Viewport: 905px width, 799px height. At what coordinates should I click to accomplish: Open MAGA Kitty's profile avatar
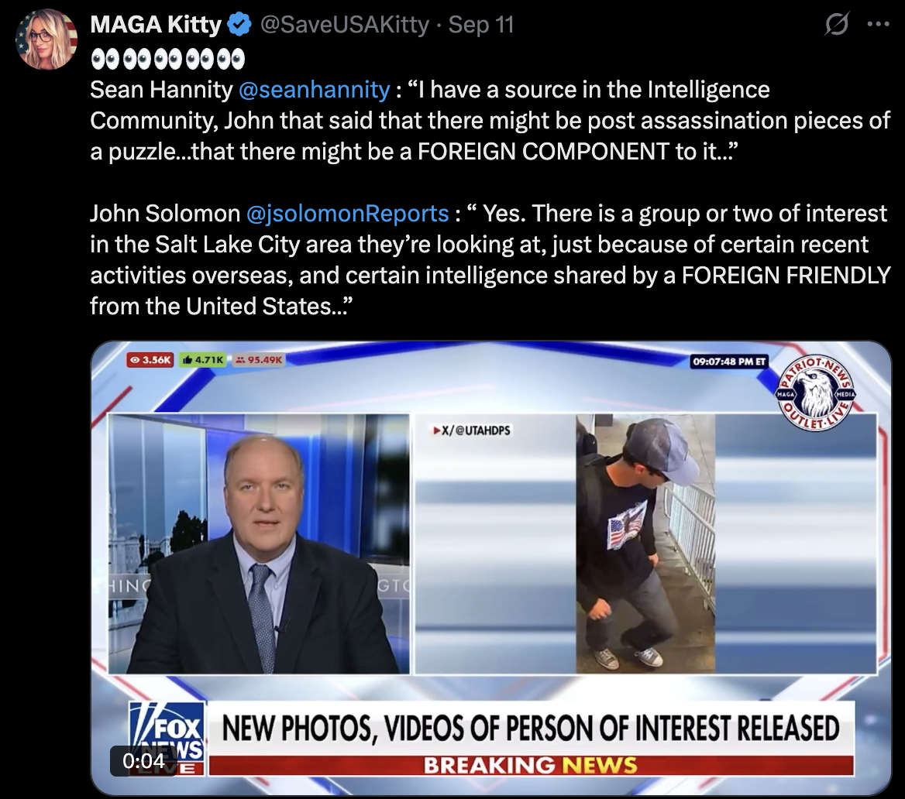46,39
